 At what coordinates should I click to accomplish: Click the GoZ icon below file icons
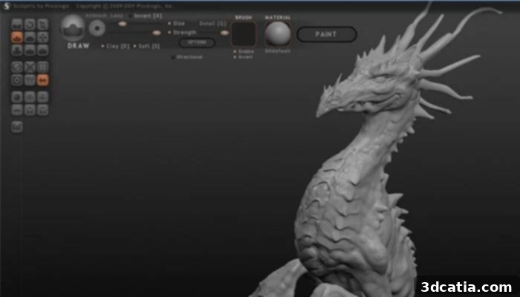tap(17, 127)
